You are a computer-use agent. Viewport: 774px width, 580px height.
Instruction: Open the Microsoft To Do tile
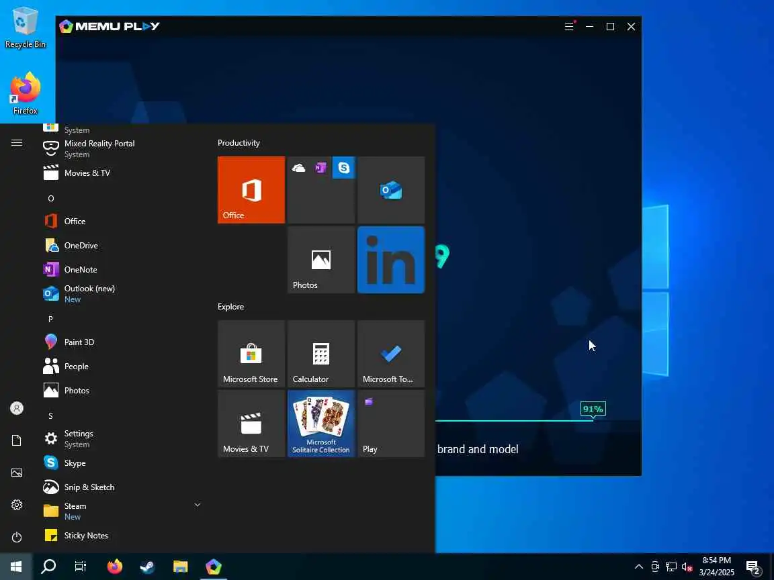[x=391, y=354]
